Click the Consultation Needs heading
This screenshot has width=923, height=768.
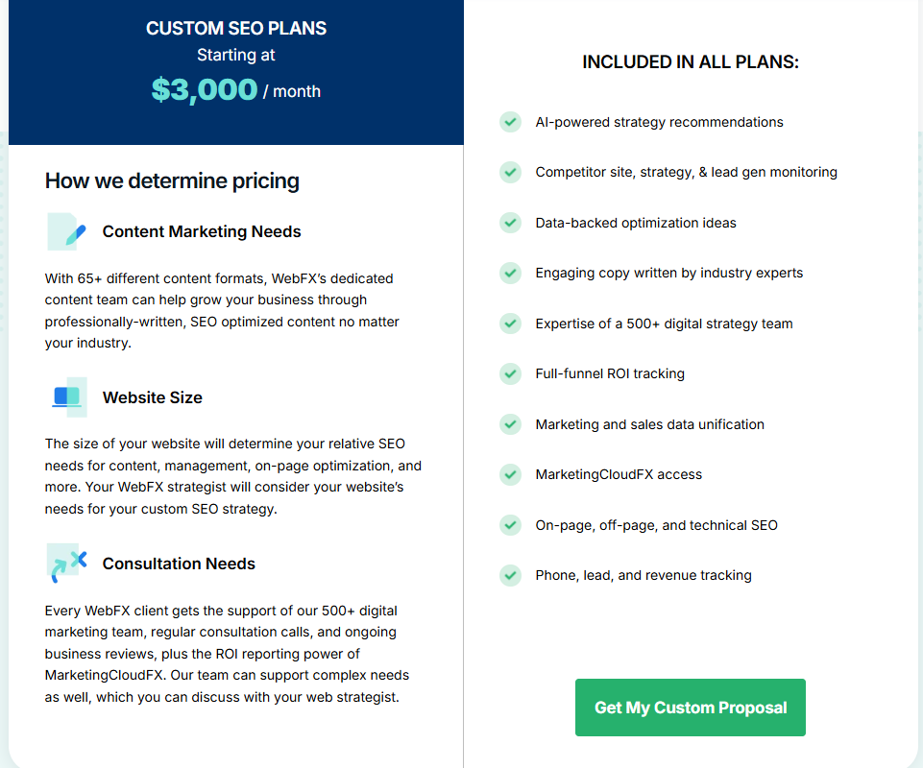coord(179,564)
